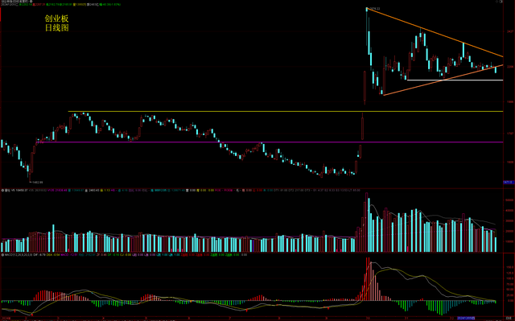Select the lower orange ascending trendline
The image size is (515, 321).
[443, 80]
